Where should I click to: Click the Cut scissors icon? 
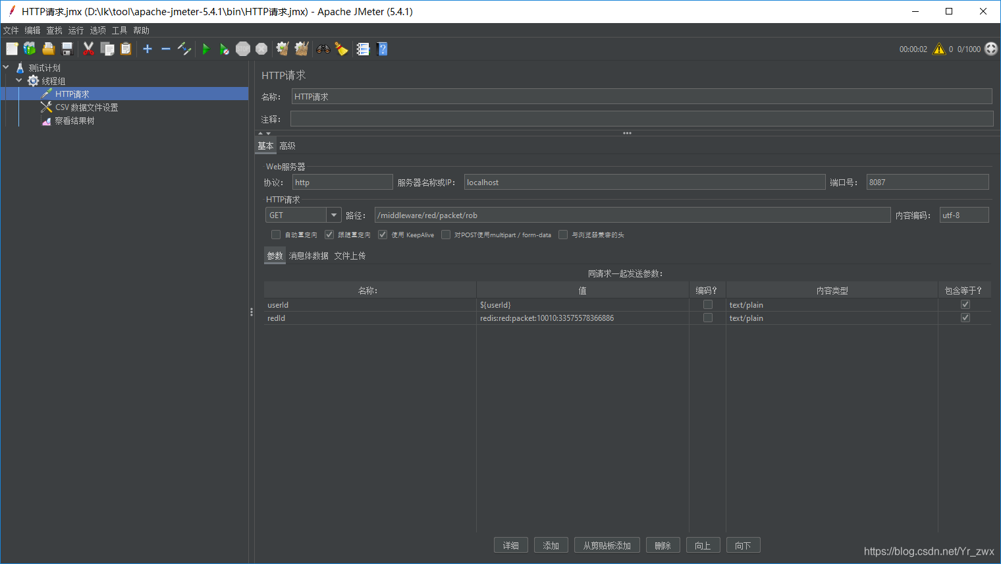coord(88,49)
